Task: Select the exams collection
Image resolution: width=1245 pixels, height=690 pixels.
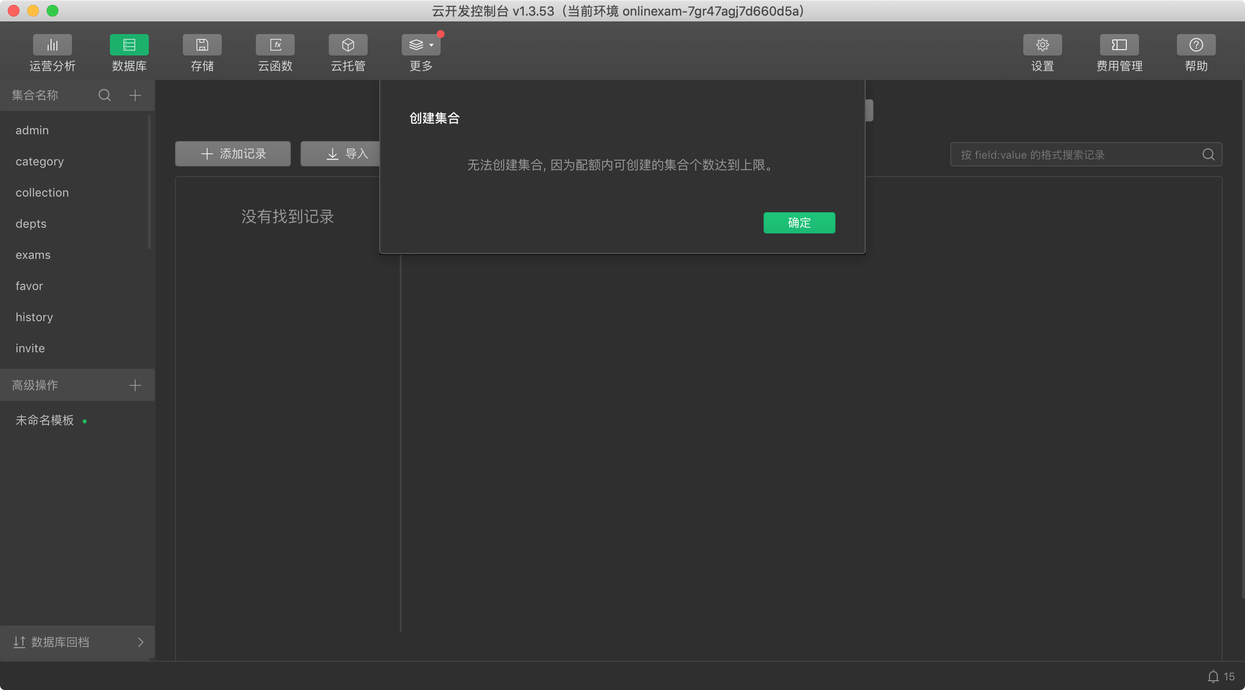Action: (x=33, y=255)
